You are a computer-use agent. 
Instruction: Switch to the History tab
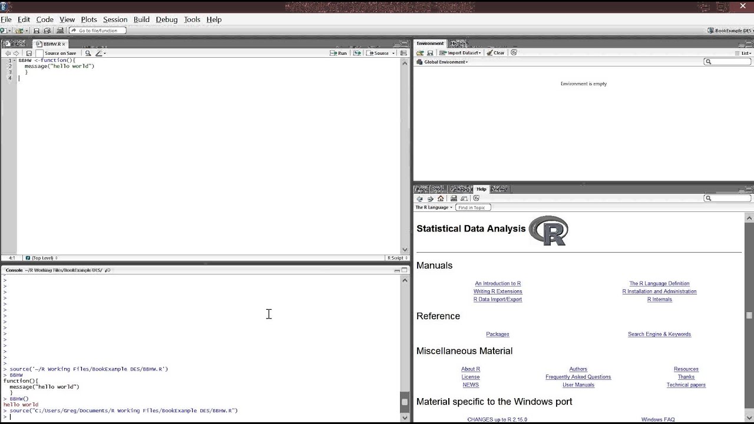[458, 43]
